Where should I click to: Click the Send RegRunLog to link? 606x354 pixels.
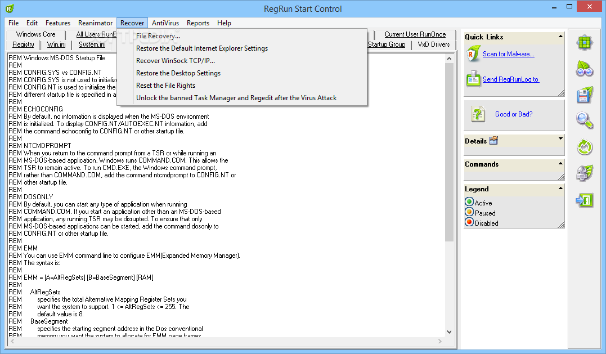point(511,79)
